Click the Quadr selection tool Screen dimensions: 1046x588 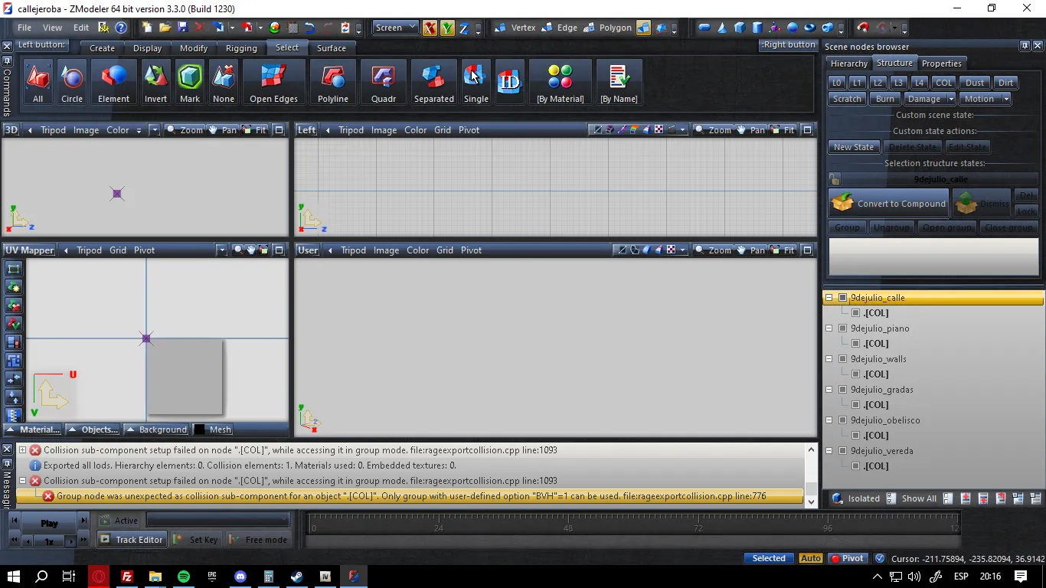pyautogui.click(x=383, y=82)
